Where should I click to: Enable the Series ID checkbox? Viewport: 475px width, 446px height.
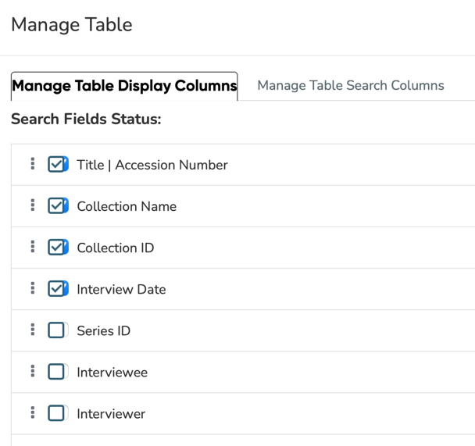[56, 330]
